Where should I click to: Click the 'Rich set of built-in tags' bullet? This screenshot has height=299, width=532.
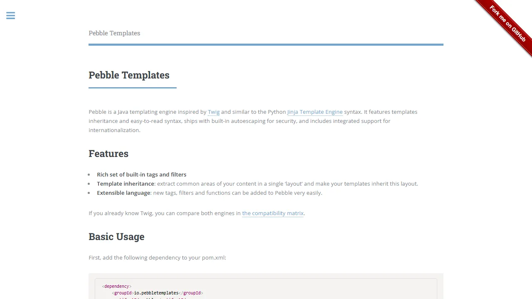(141, 174)
